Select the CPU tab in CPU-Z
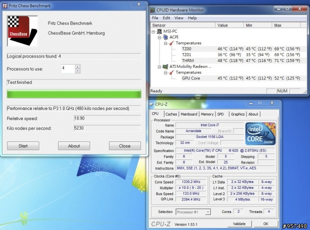Image resolution: width=310 pixels, height=230 pixels. click(x=155, y=114)
